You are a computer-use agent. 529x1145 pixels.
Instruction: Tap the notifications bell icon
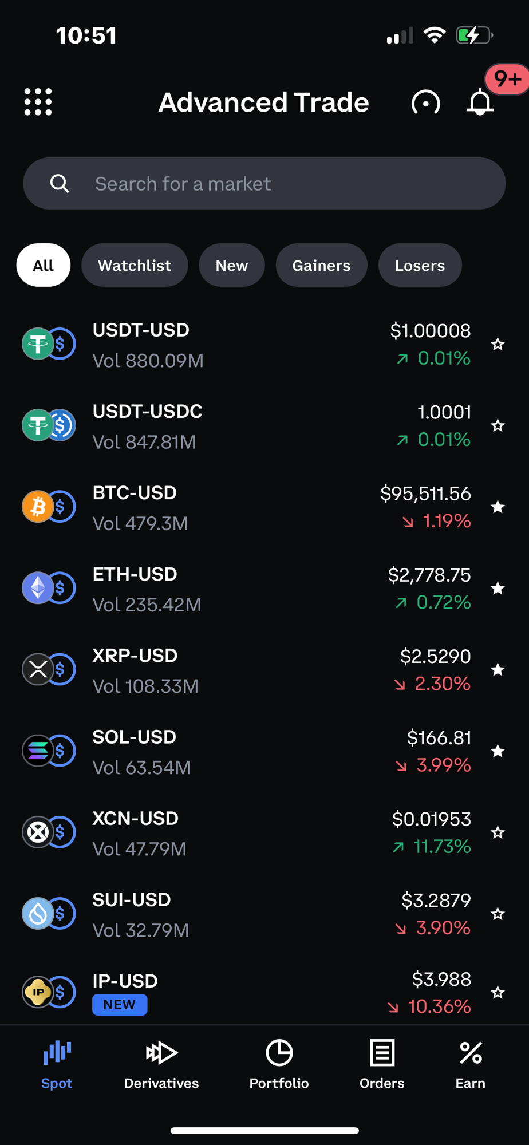pos(480,103)
